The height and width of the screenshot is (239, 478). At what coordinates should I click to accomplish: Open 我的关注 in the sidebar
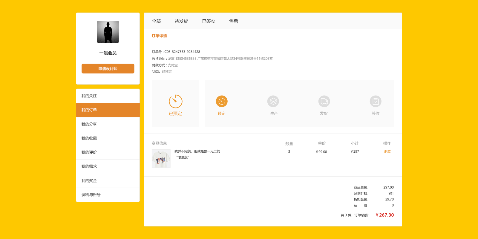pos(89,96)
